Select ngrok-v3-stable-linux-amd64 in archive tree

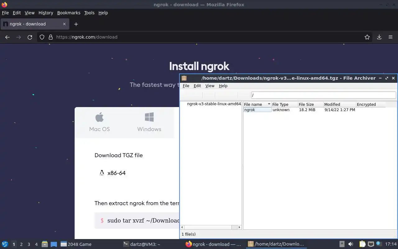click(x=214, y=104)
